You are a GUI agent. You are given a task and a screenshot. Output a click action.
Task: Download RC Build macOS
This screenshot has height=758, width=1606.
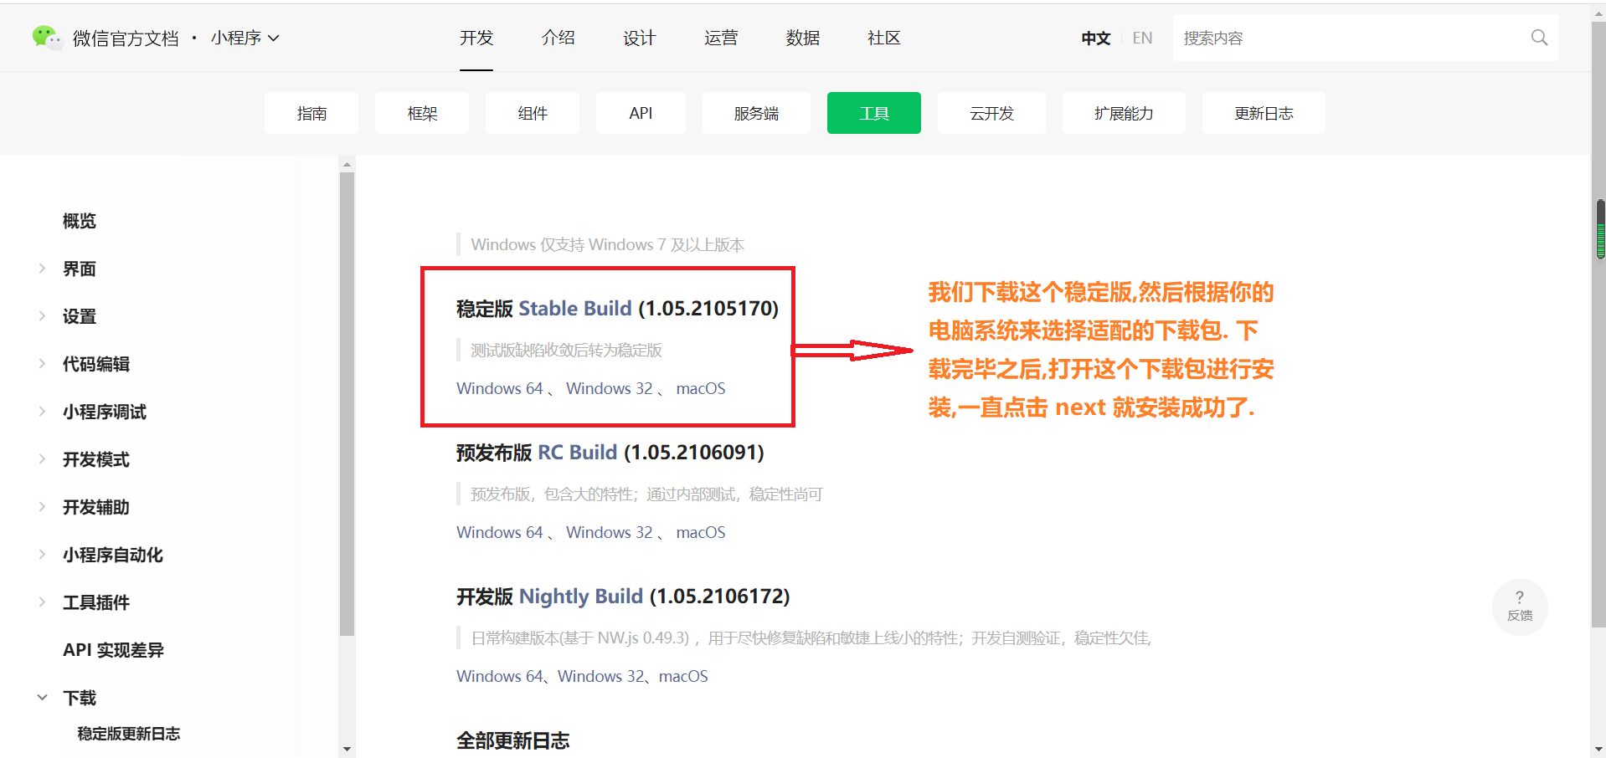(x=701, y=532)
